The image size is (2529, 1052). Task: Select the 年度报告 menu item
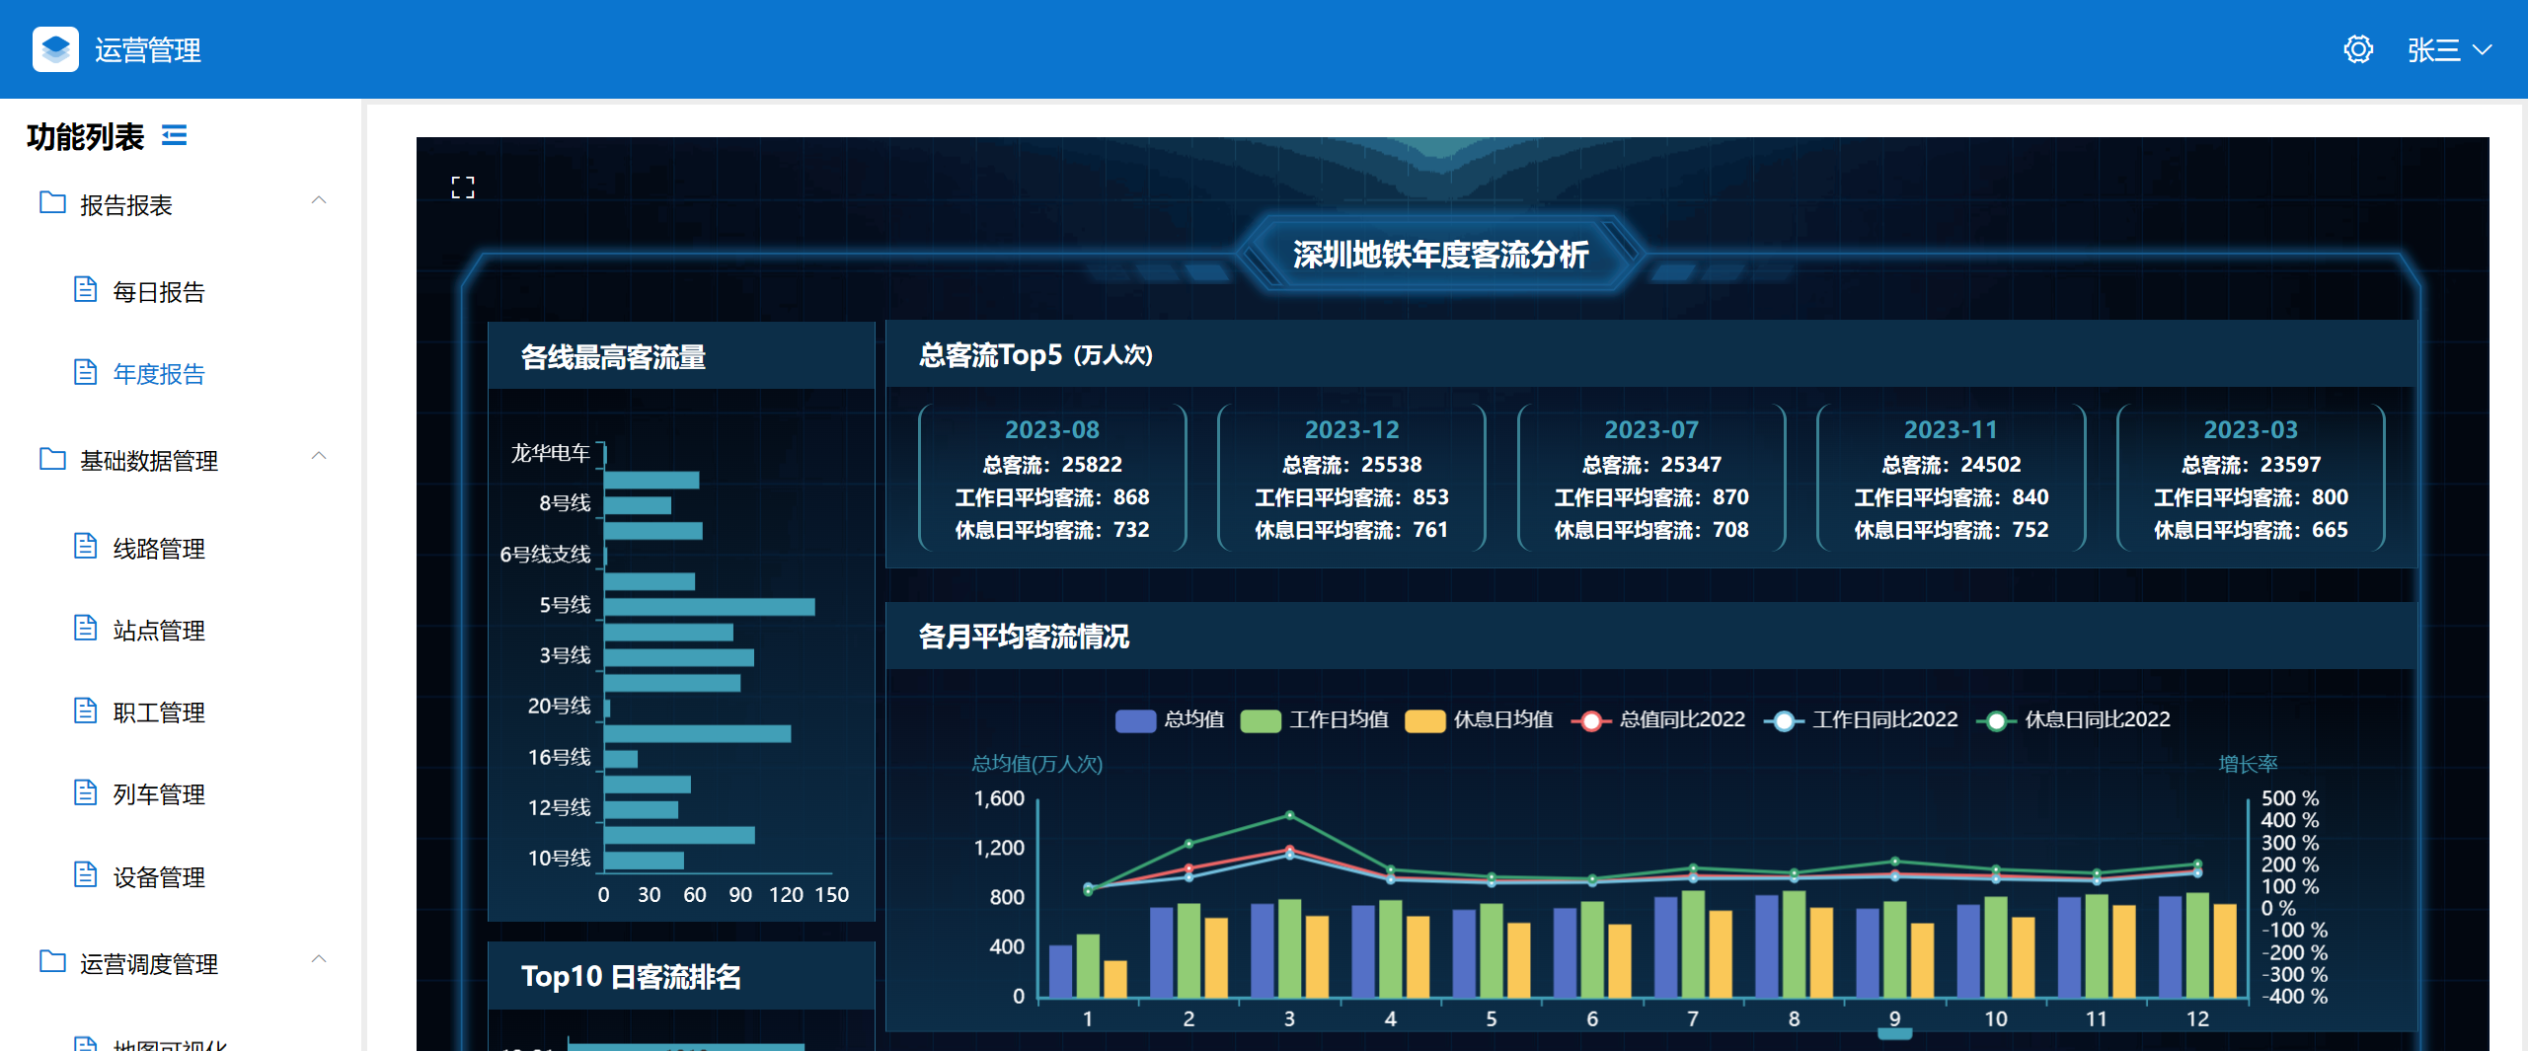(158, 374)
